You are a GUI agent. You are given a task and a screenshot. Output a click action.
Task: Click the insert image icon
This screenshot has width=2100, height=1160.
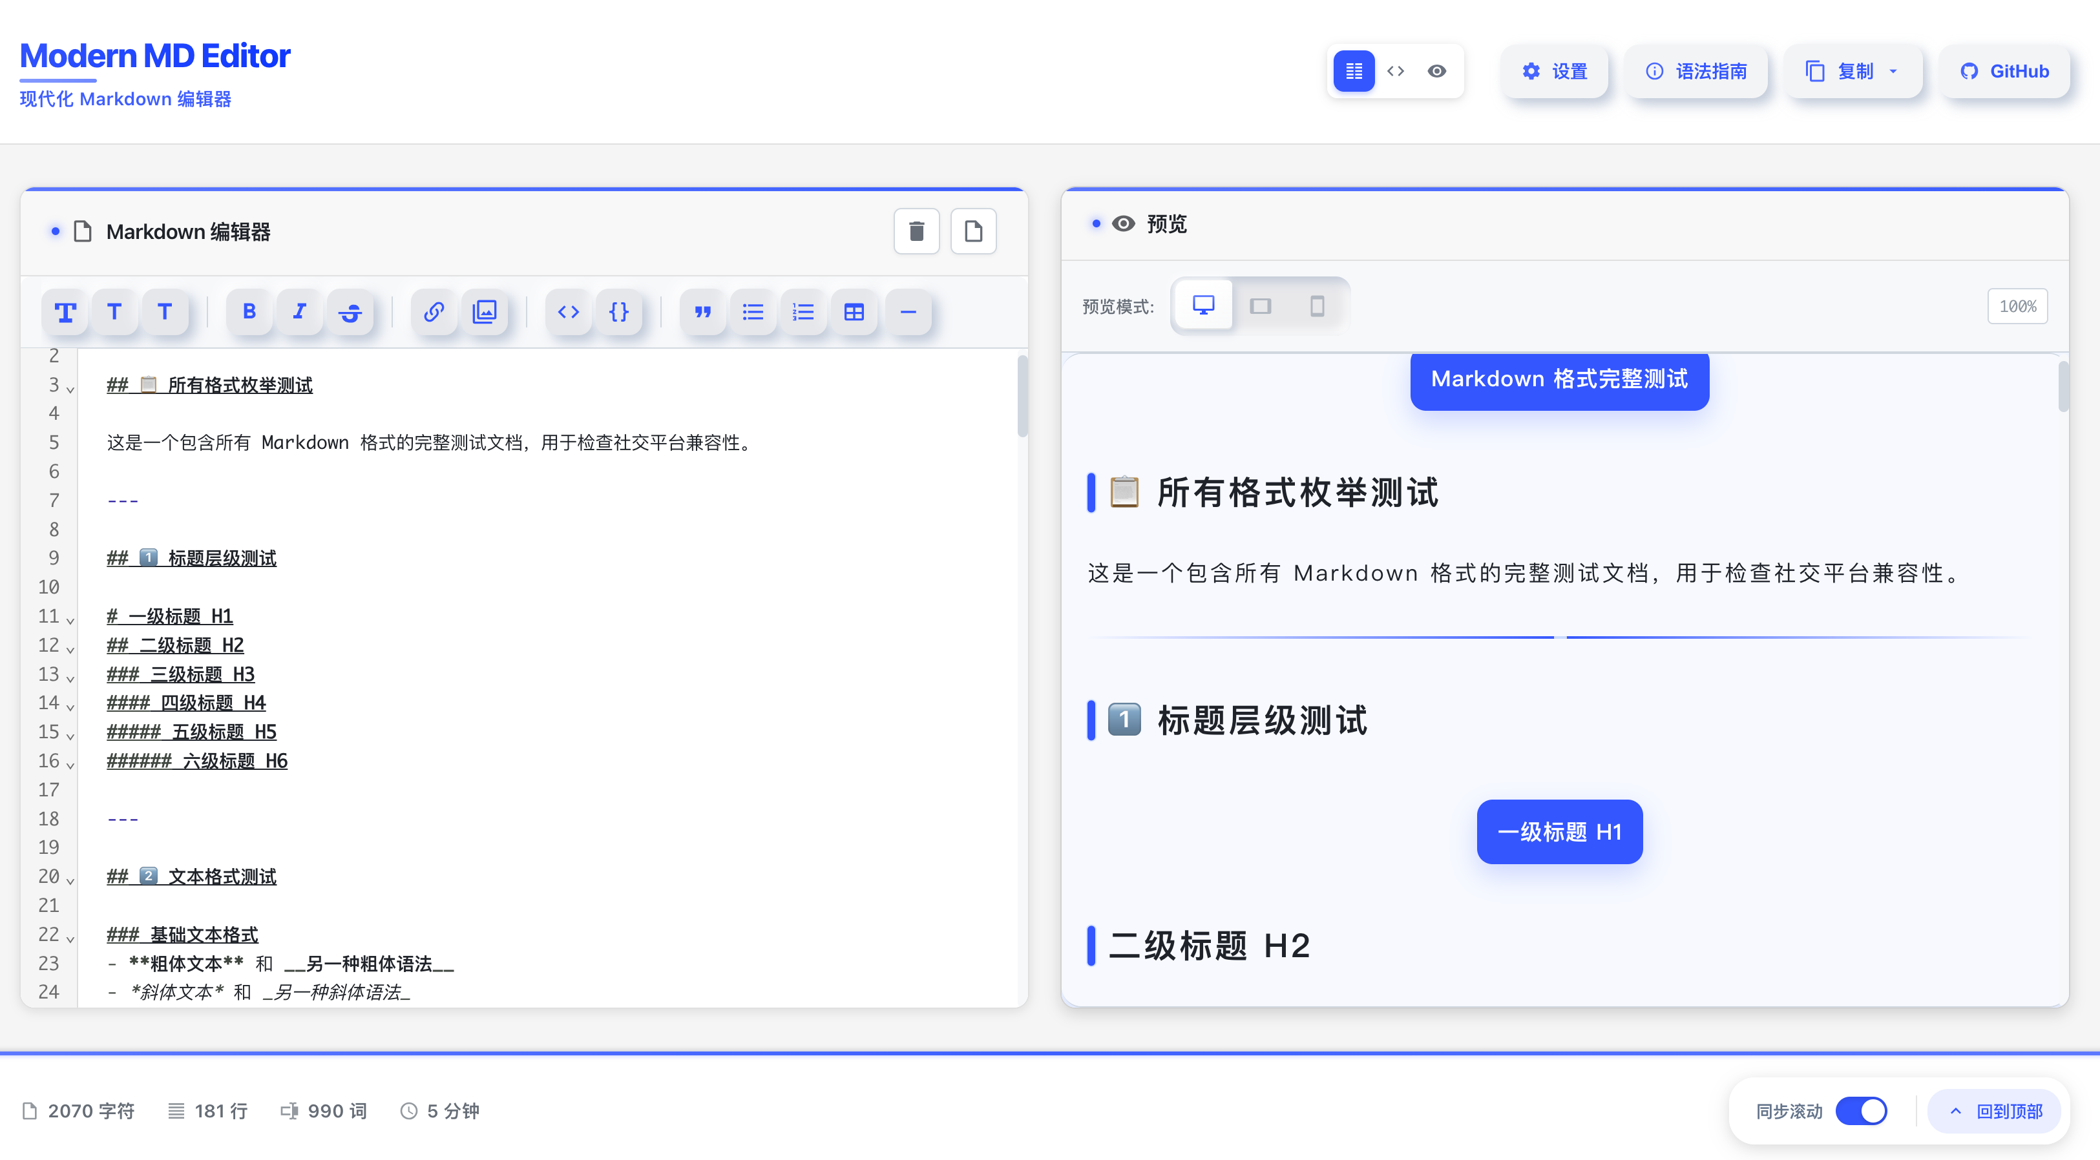click(485, 312)
